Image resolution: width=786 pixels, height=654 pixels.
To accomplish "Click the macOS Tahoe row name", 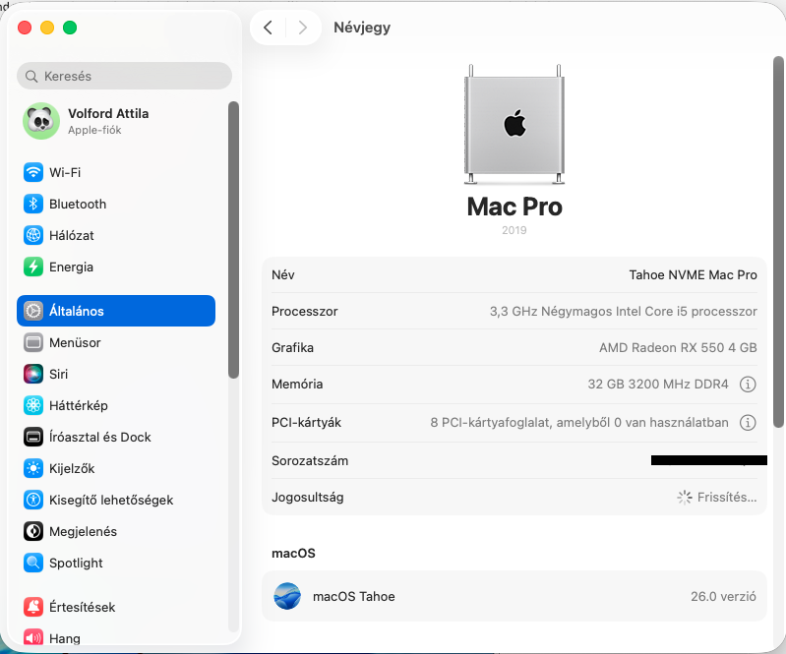I will coord(353,596).
